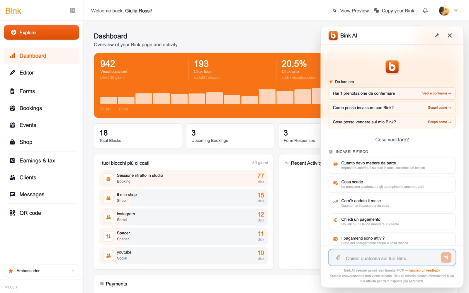Select Quanto devo mettere da parte

point(392,165)
